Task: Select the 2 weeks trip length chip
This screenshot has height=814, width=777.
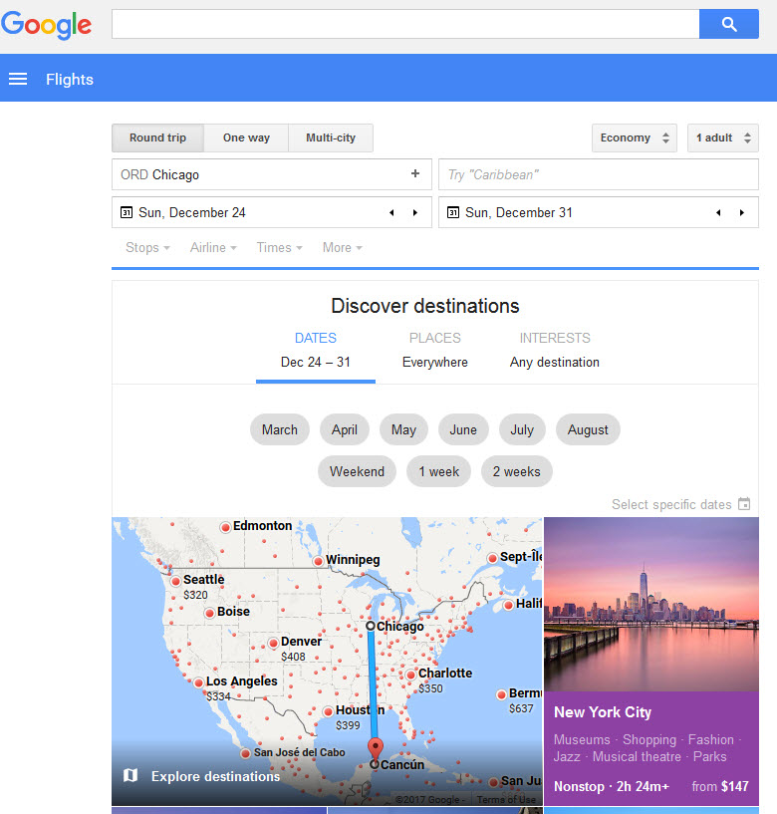Action: [516, 471]
